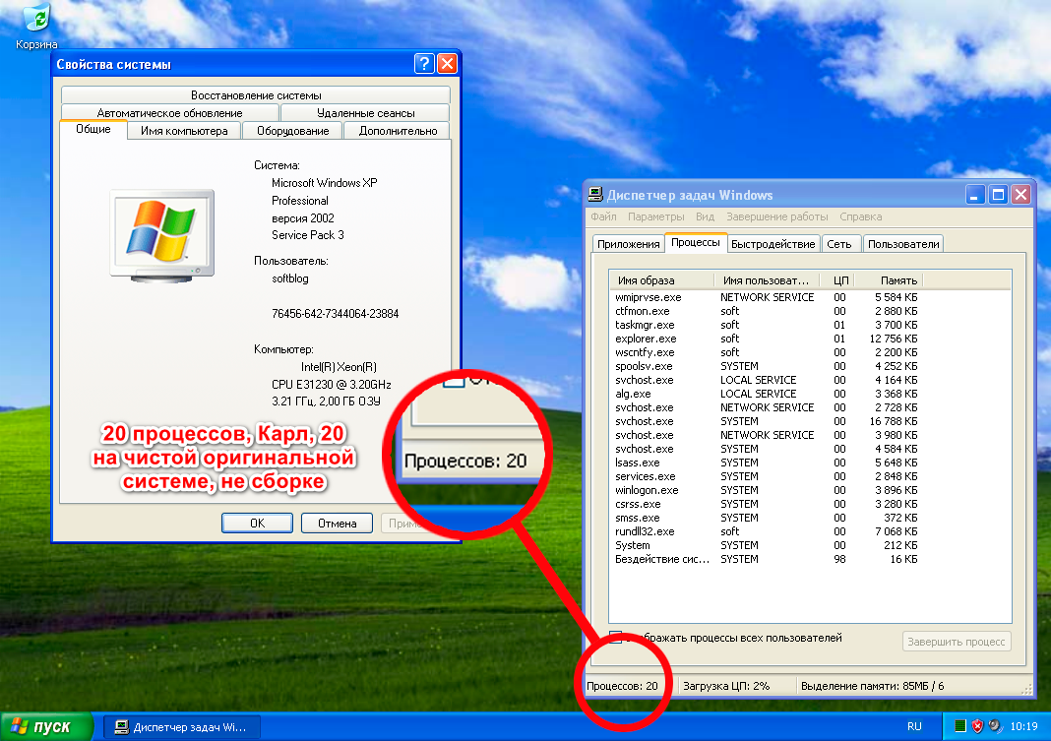Click the Диспетчер задач taskbar button
Screen dimensions: 1051x741
click(182, 727)
